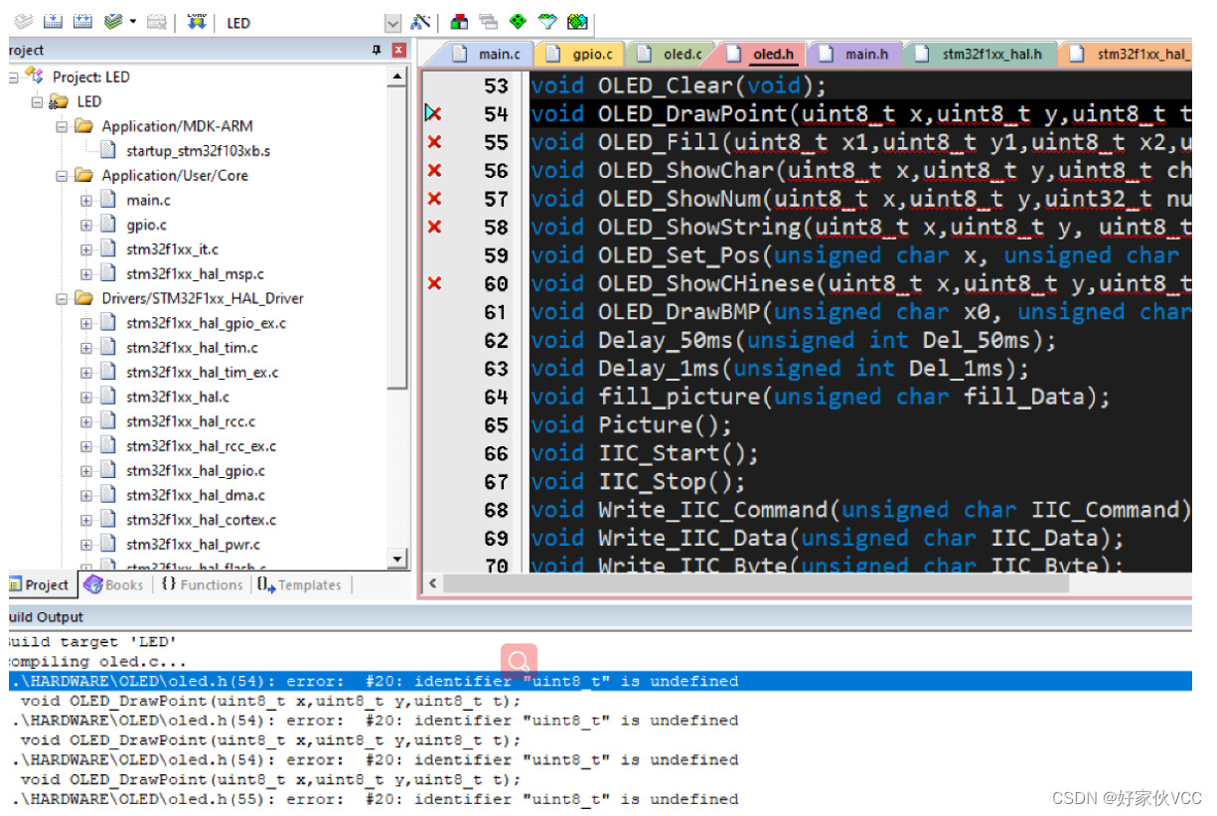Switch to the main.c editor tab
Viewport: 1217px width, 816px height.
[x=486, y=54]
